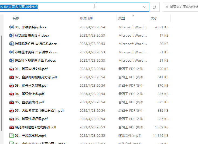The width and height of the screenshot is (198, 144).
Task: Click the 870 KB size value
Action: [x=163, y=85]
